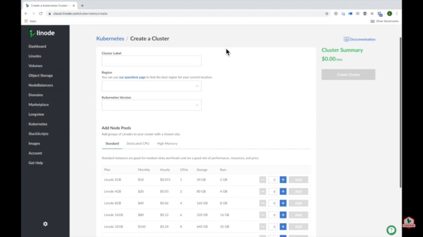Open Kubernetes in sidebar
The height and width of the screenshot is (237, 423).
coord(38,124)
